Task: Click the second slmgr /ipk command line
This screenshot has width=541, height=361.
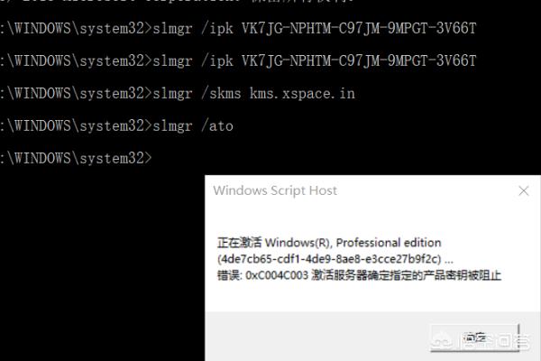Action: click(x=243, y=60)
